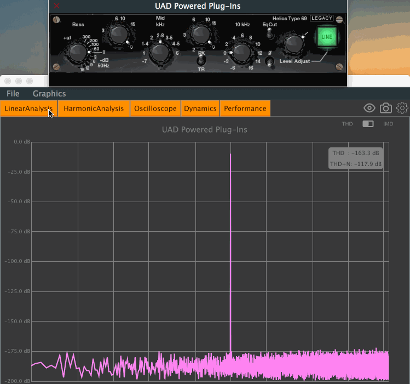Click the LEGACY badge label
Screen dimensions: 410x384
click(x=322, y=18)
